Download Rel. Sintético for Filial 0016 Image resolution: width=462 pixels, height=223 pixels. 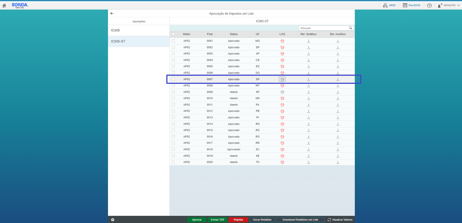[x=309, y=137]
